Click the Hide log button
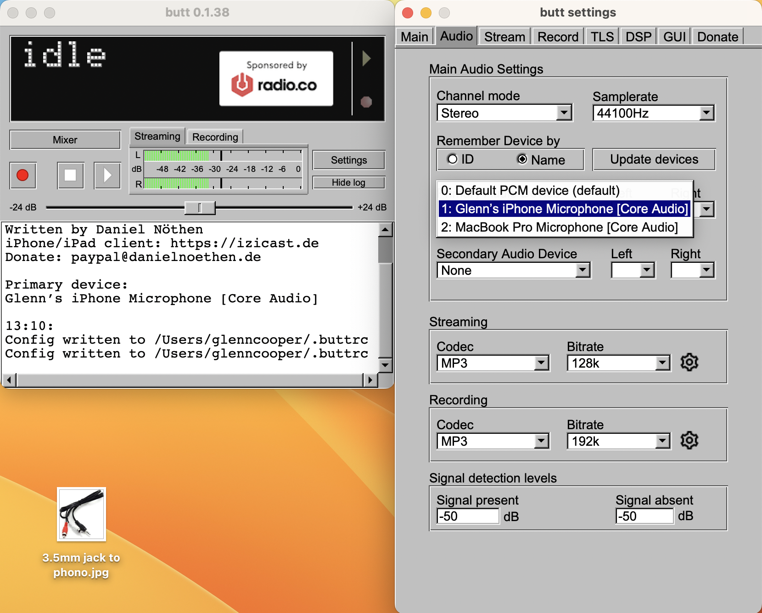 click(x=349, y=182)
